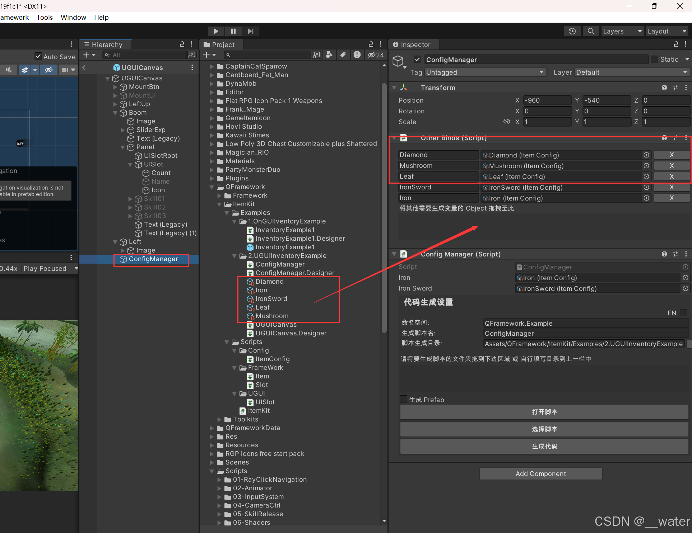Switch to the Project tab
Image resolution: width=692 pixels, height=533 pixels.
pos(222,44)
